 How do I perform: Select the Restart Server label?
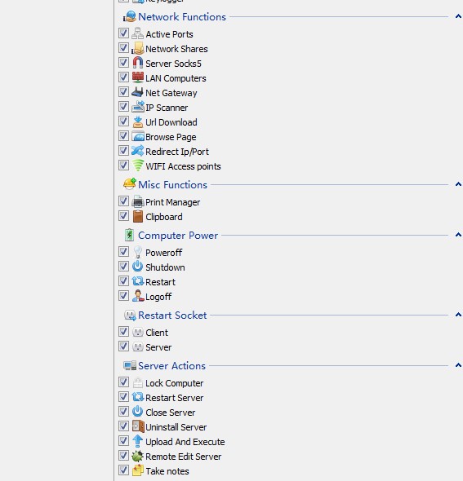(x=175, y=398)
